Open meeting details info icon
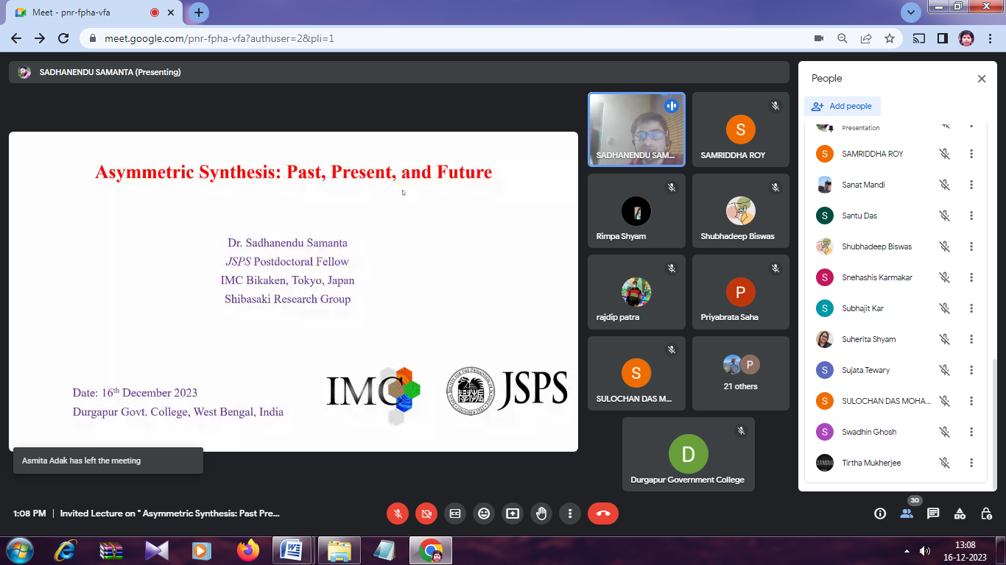 click(x=880, y=514)
